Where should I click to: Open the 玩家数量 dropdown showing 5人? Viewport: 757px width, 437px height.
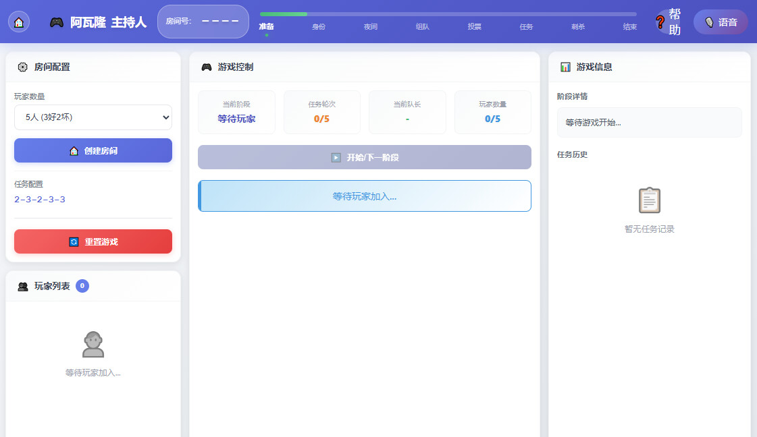point(93,117)
